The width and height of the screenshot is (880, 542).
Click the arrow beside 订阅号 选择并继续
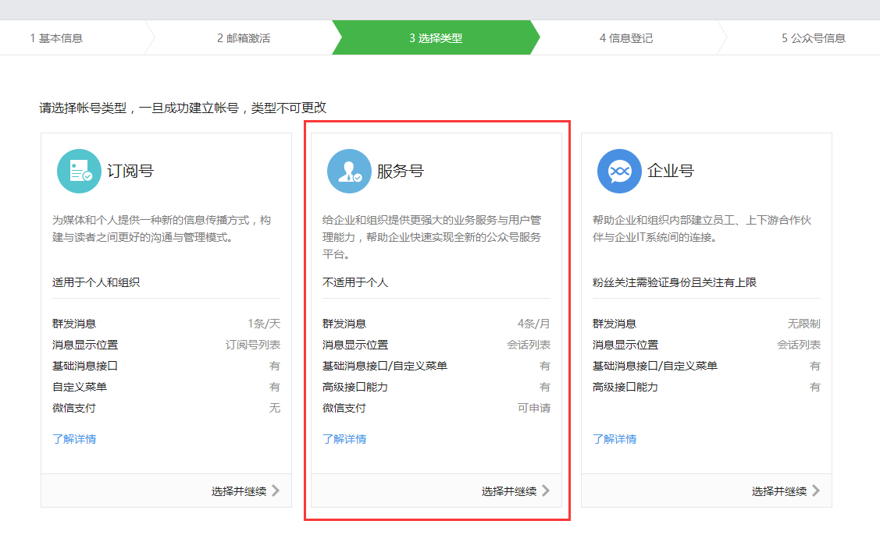[x=276, y=491]
